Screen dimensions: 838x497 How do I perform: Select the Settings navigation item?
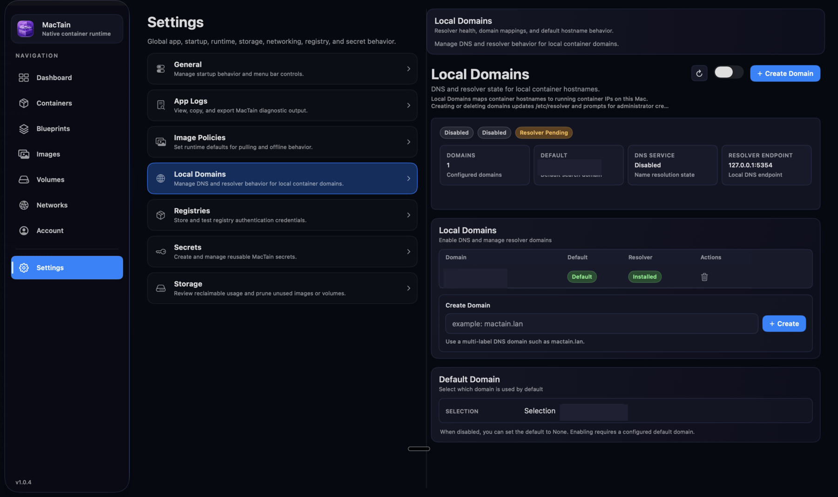pyautogui.click(x=67, y=268)
